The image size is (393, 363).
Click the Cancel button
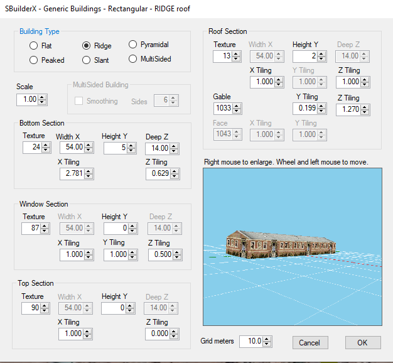coord(310,342)
